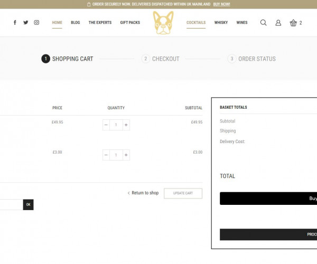Open The Experts menu item

pyautogui.click(x=99, y=23)
